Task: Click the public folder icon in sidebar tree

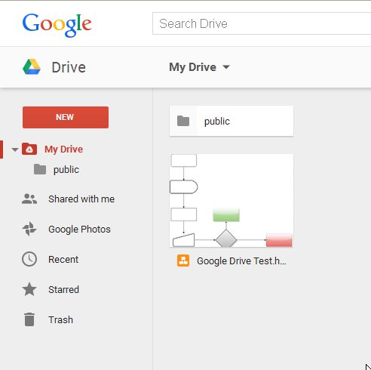Action: [x=40, y=169]
